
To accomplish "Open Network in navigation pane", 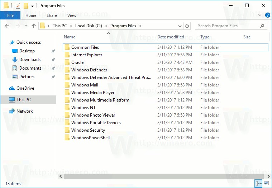I will point(24,111).
